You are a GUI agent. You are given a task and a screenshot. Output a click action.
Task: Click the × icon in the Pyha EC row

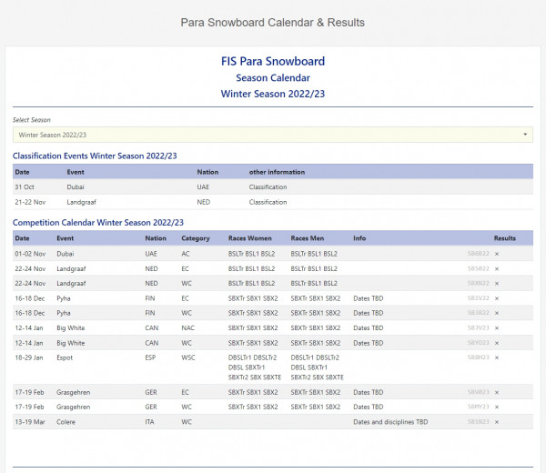click(497, 298)
